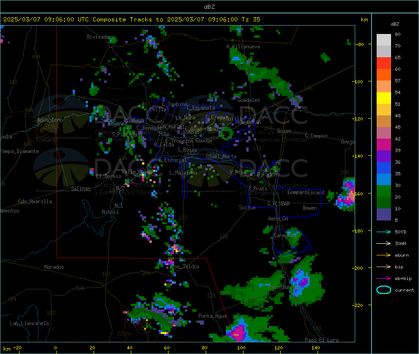Click the '-220' tick on the right axis
Image resolution: width=419 pixels, height=354 pixels.
click(x=358, y=306)
